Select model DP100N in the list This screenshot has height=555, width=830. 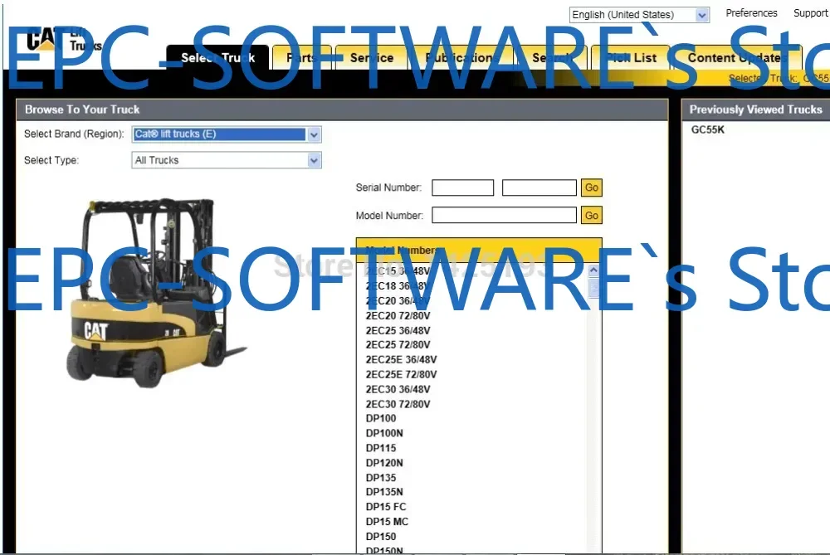click(383, 433)
